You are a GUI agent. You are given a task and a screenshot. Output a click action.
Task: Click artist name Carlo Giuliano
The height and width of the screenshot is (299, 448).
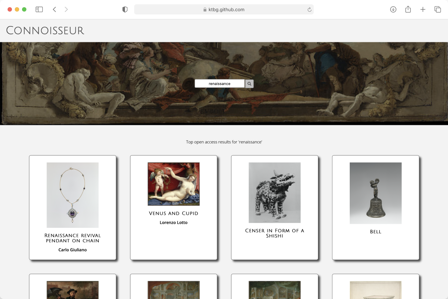coord(73,250)
